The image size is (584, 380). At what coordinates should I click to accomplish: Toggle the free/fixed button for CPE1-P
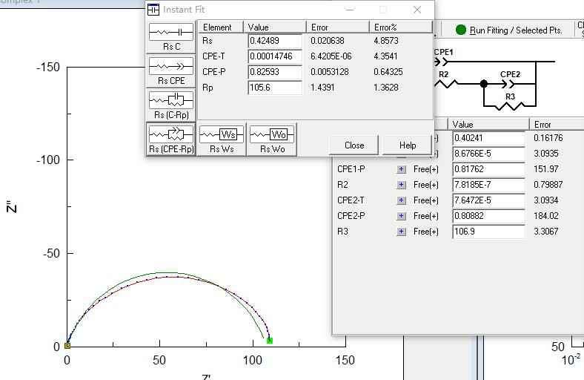pyautogui.click(x=402, y=169)
